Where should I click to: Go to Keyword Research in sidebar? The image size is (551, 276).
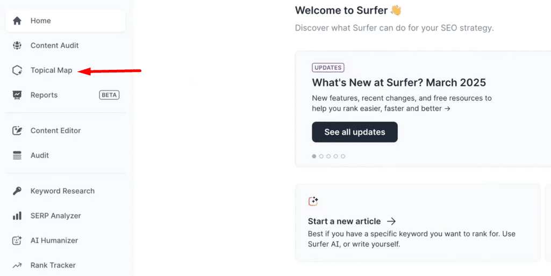point(62,191)
